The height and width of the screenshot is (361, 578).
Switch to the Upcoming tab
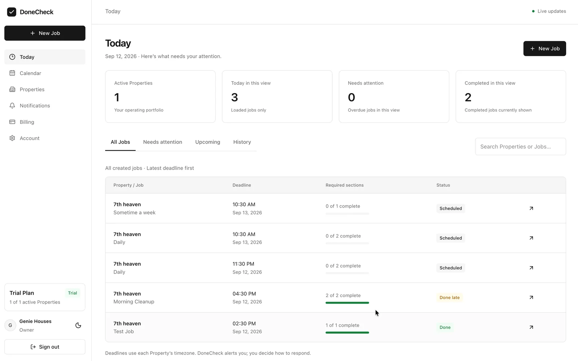(208, 142)
